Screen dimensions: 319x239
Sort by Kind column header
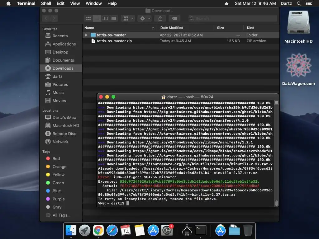pos(261,28)
